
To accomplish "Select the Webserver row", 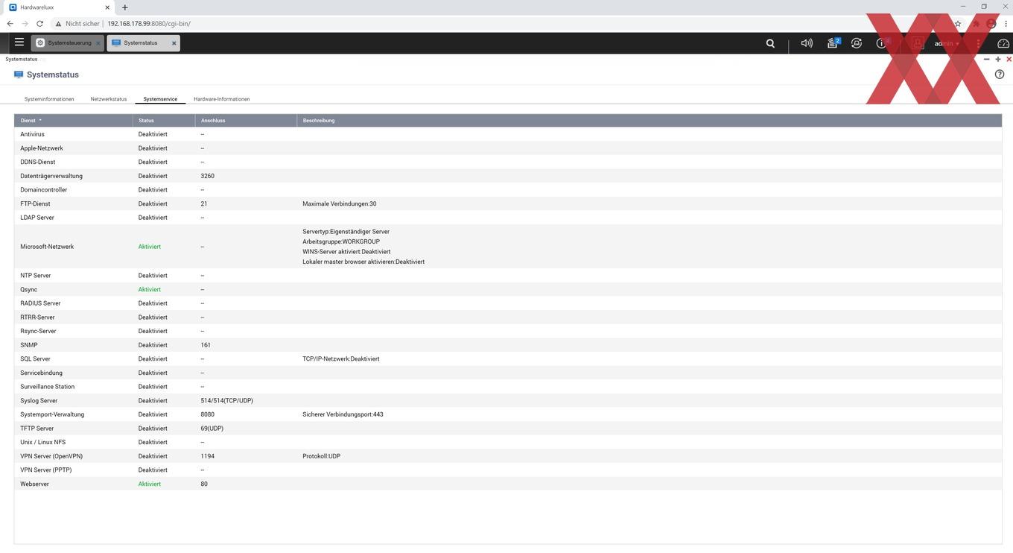I will (x=508, y=484).
